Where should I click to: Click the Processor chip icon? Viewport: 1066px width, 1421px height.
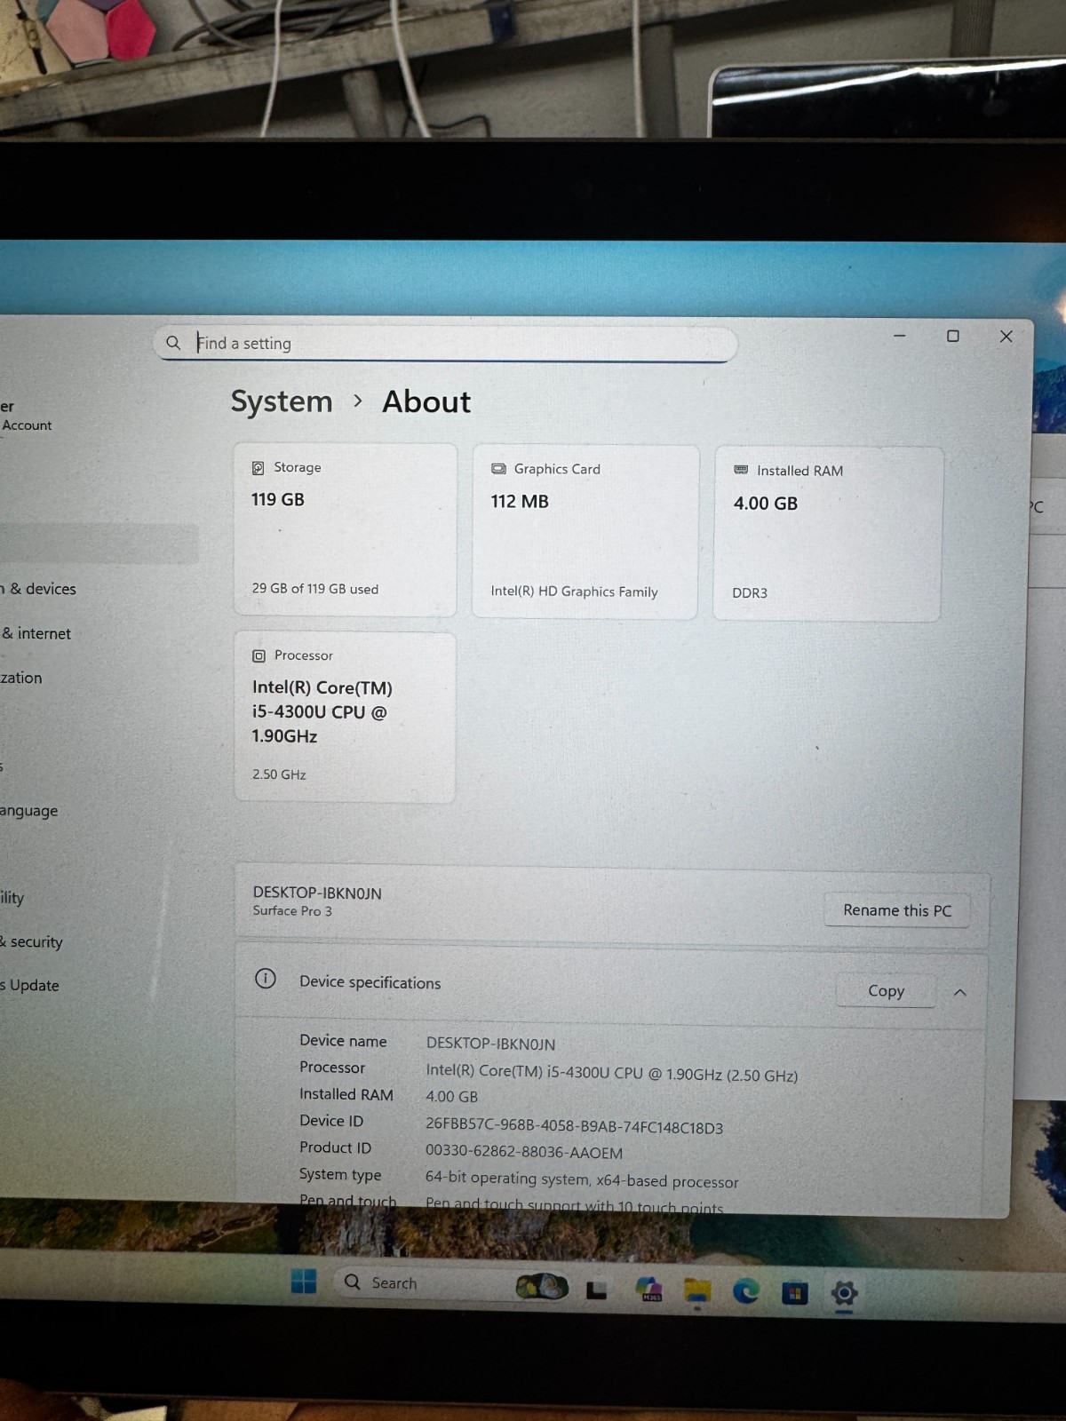(x=259, y=655)
